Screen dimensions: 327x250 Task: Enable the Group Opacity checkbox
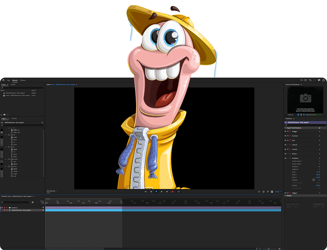(x=319, y=188)
